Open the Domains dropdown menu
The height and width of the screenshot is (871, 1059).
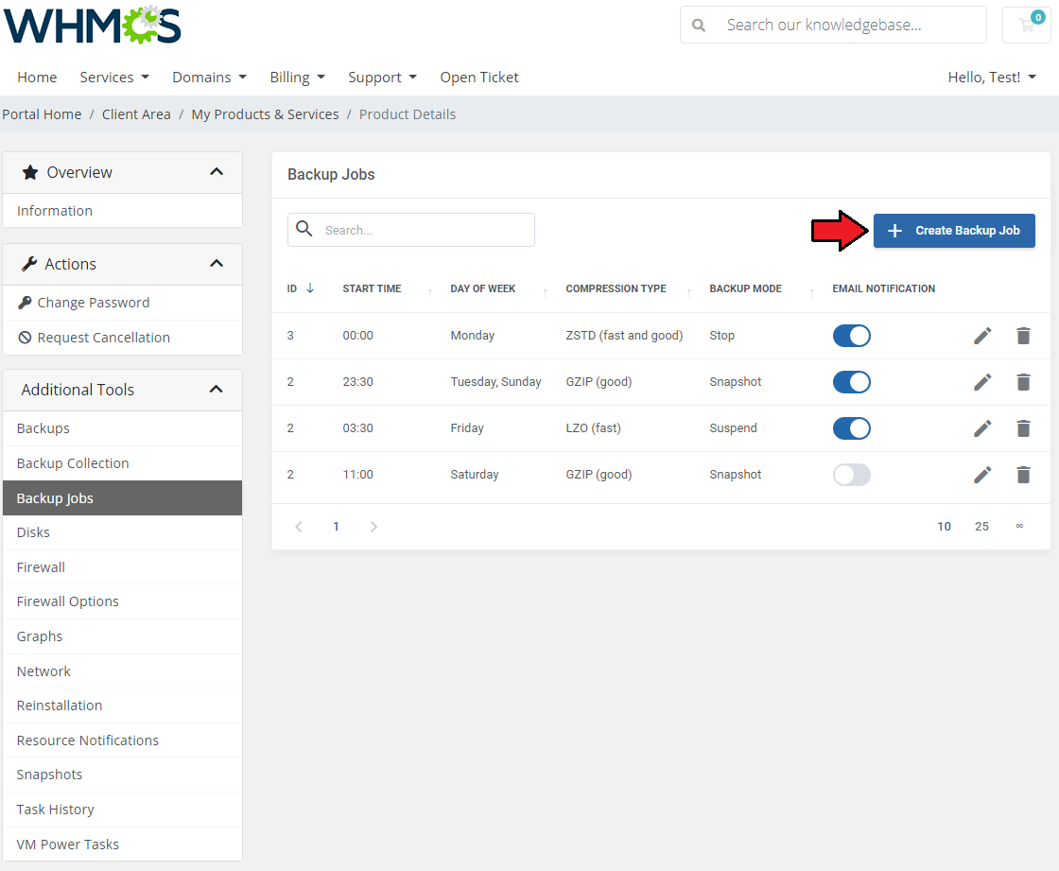[209, 77]
